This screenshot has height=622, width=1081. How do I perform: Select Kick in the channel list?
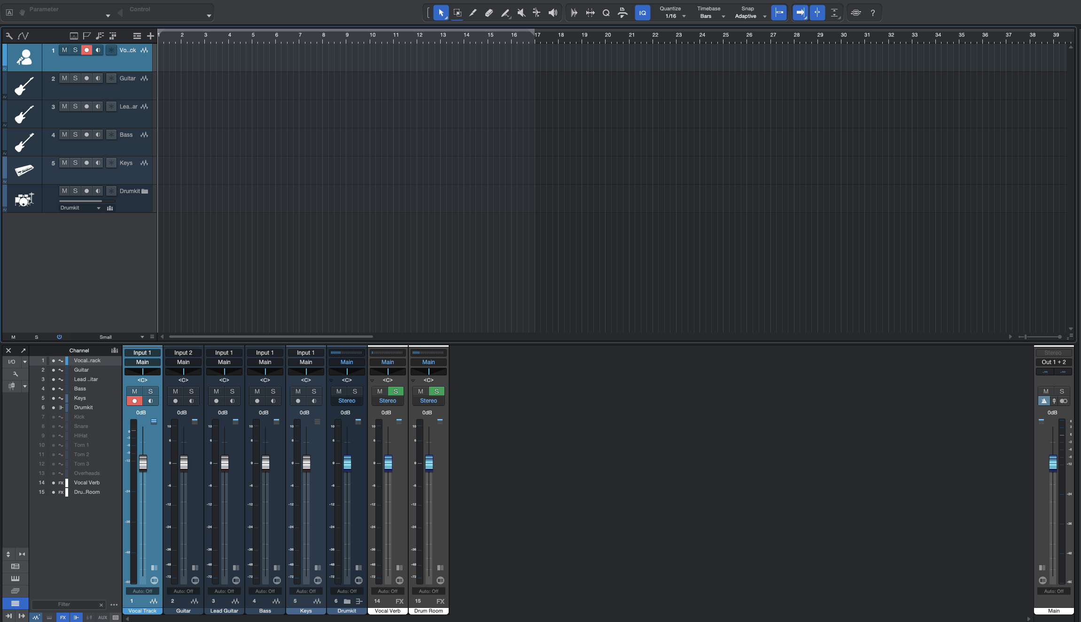(79, 417)
